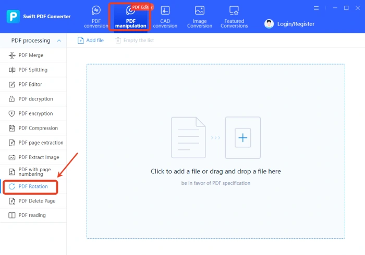
Task: Collapse the PDF processing section
Action: tap(59, 41)
